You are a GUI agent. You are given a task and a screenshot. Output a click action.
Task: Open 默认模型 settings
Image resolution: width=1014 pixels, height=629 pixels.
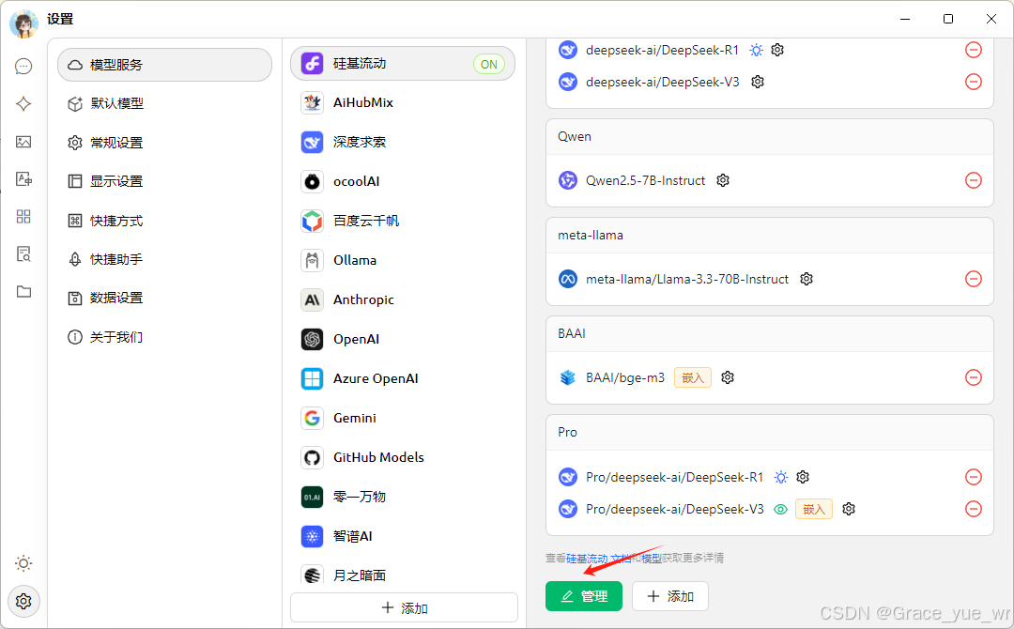point(165,103)
